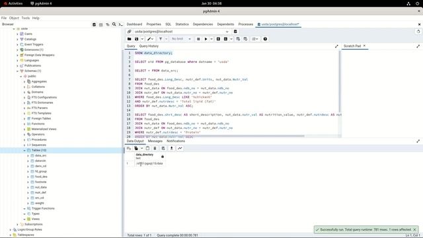Open the Tools menu

pyautogui.click(x=26, y=18)
